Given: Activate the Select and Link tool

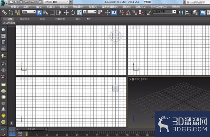Looking at the screenshot, I should (4, 12).
